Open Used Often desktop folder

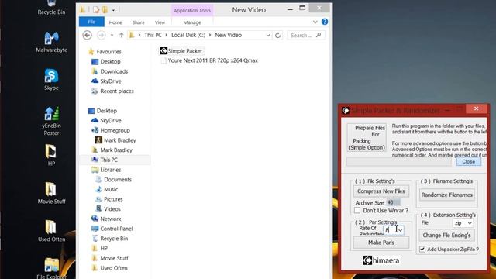[51, 231]
